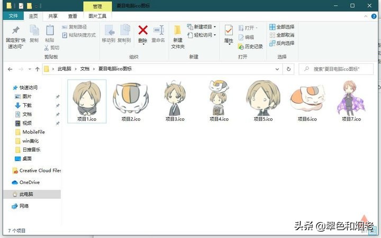This screenshot has height=238, width=381.
Task: Go up one folder level arrow
Action: click(x=37, y=69)
